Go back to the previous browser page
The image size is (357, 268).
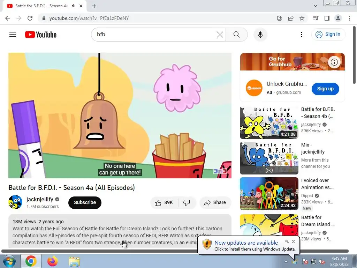8,18
